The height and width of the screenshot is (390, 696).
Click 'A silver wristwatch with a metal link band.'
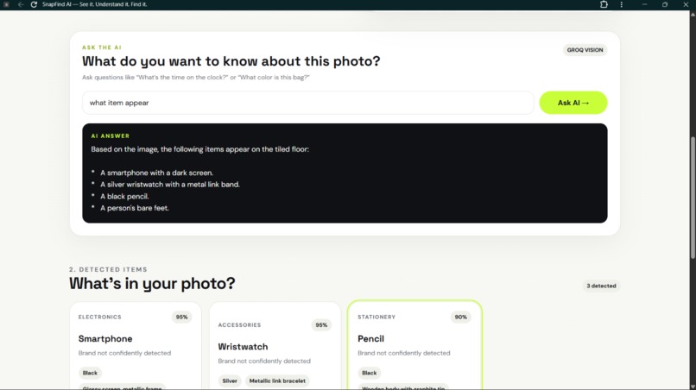[x=170, y=184]
